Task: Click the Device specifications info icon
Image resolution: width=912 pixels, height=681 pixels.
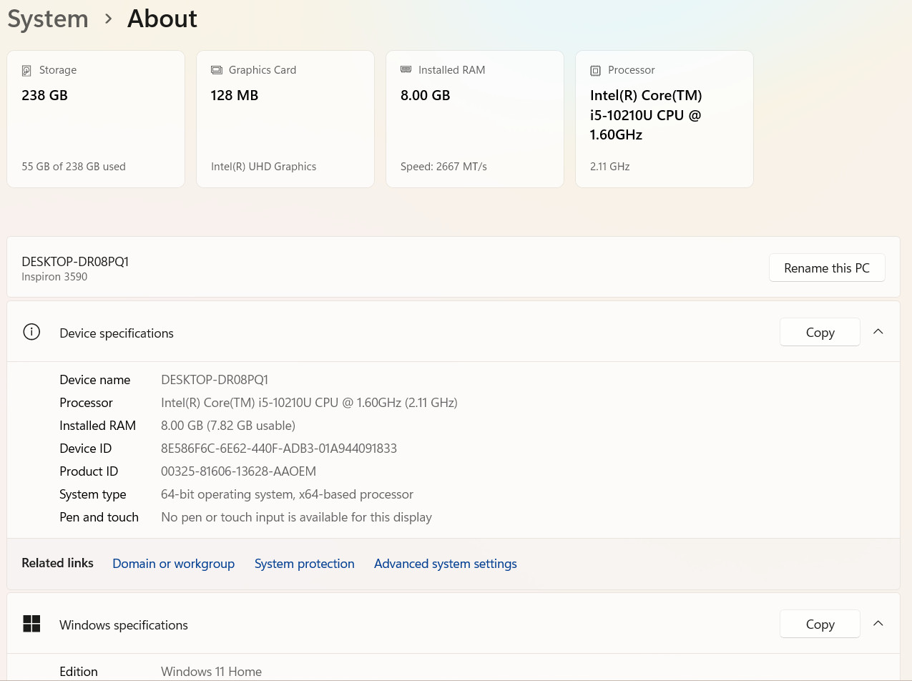Action: (31, 332)
